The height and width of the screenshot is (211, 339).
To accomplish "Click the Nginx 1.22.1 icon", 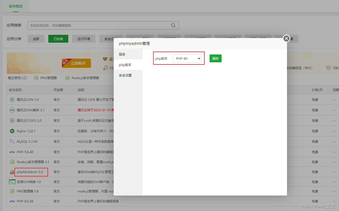I will coord(12,131).
